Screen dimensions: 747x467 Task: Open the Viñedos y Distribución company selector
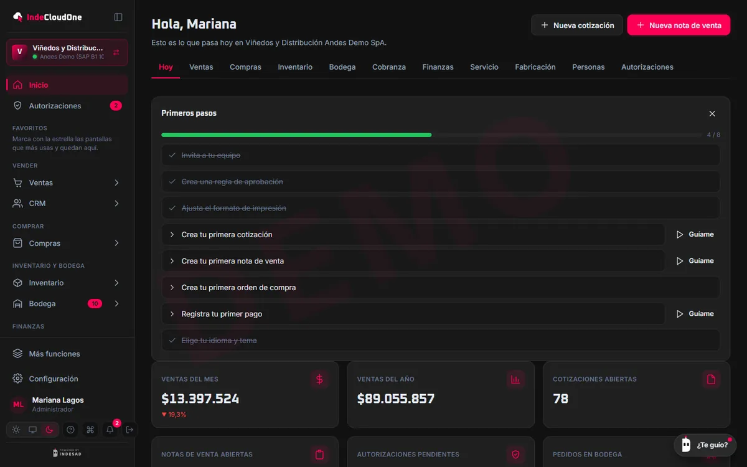point(67,52)
